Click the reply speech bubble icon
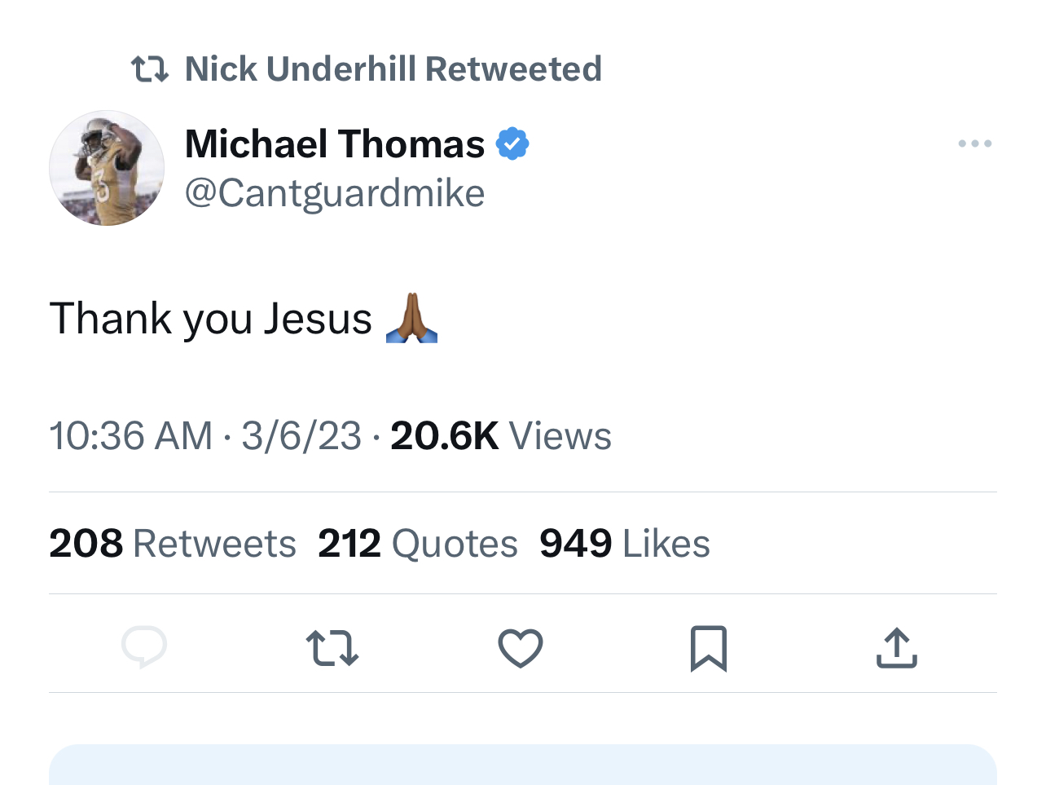The height and width of the screenshot is (785, 1046). pos(144,647)
